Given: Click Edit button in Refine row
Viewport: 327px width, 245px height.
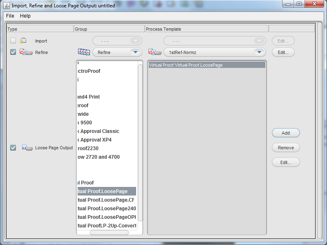Looking at the screenshot, I should (283, 52).
